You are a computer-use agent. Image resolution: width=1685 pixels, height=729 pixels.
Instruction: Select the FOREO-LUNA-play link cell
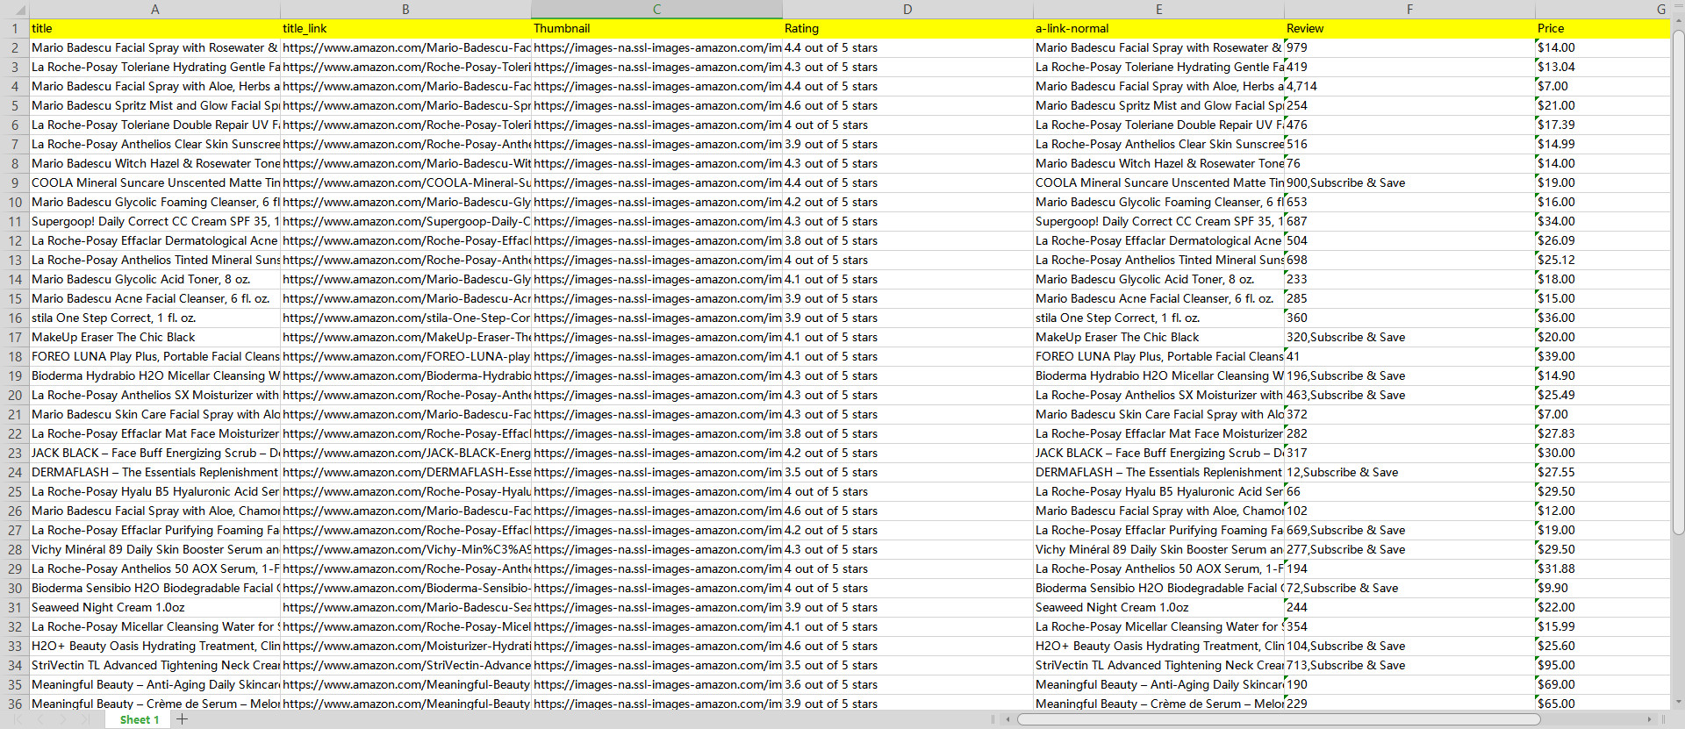tap(405, 356)
